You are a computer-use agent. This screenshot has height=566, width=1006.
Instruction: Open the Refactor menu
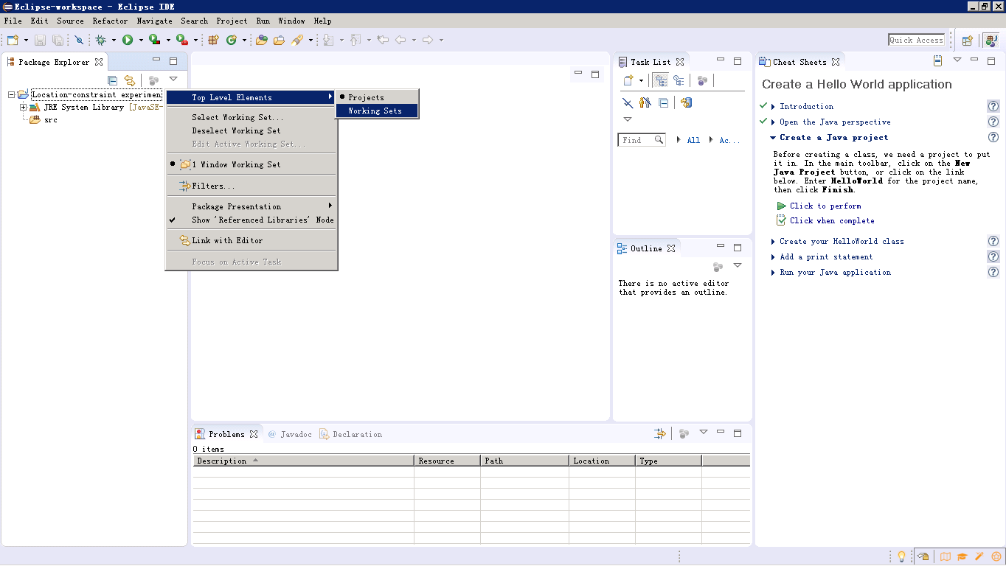click(x=110, y=21)
